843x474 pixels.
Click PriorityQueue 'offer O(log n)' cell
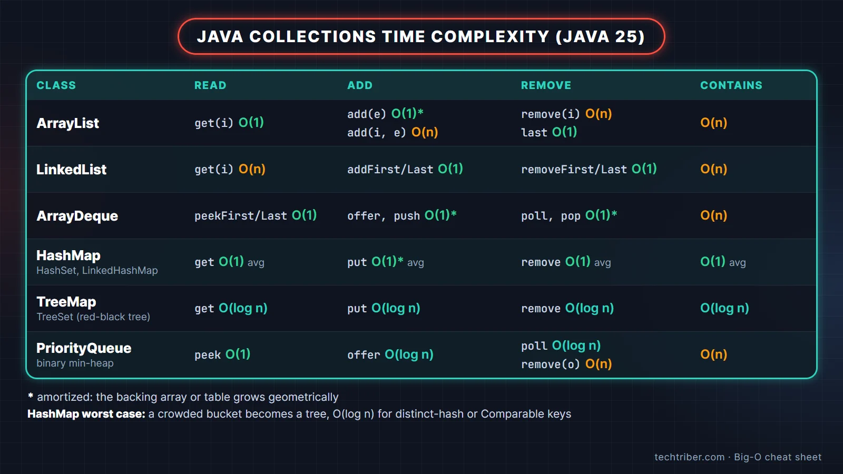390,354
